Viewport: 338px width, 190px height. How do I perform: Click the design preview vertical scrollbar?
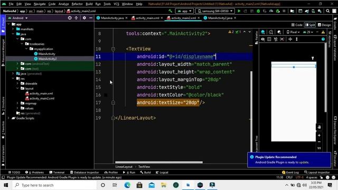(325, 78)
